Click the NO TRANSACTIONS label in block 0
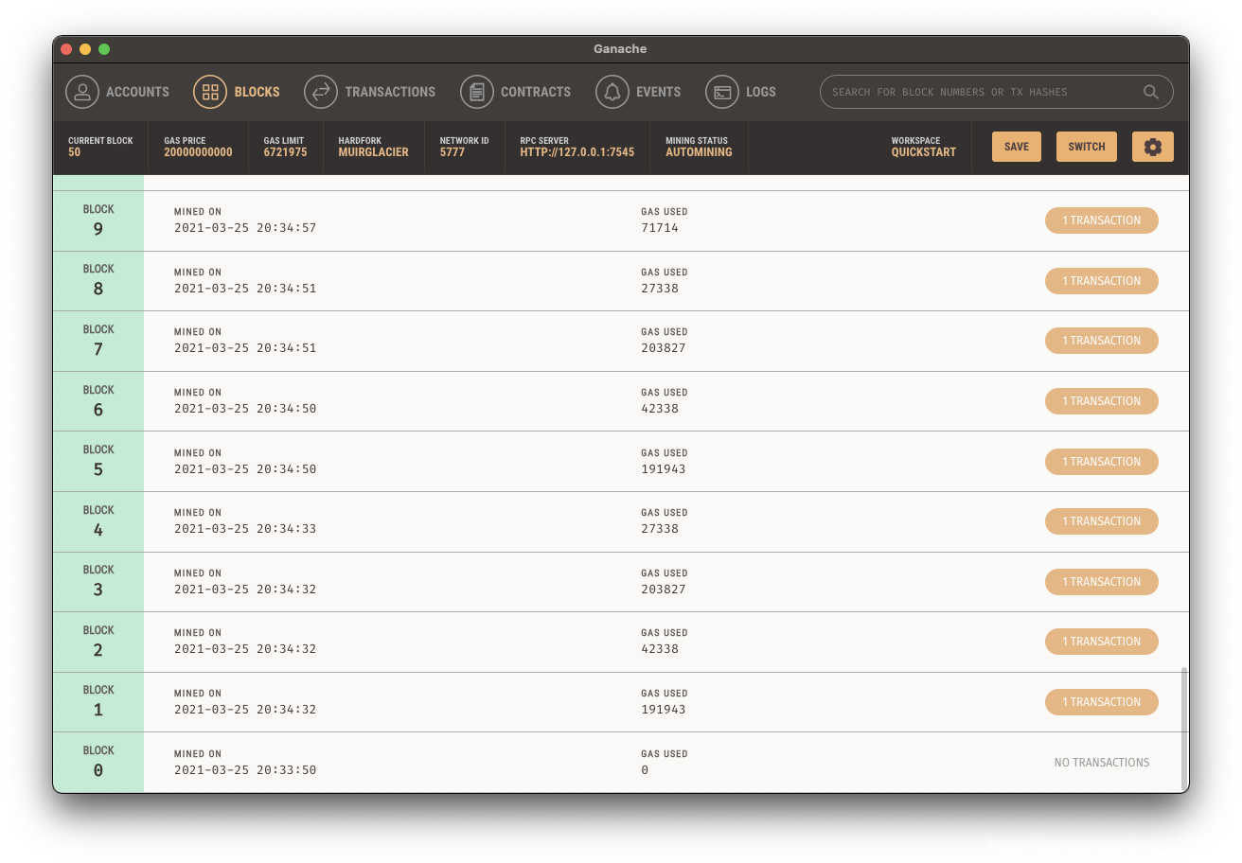 click(x=1102, y=763)
